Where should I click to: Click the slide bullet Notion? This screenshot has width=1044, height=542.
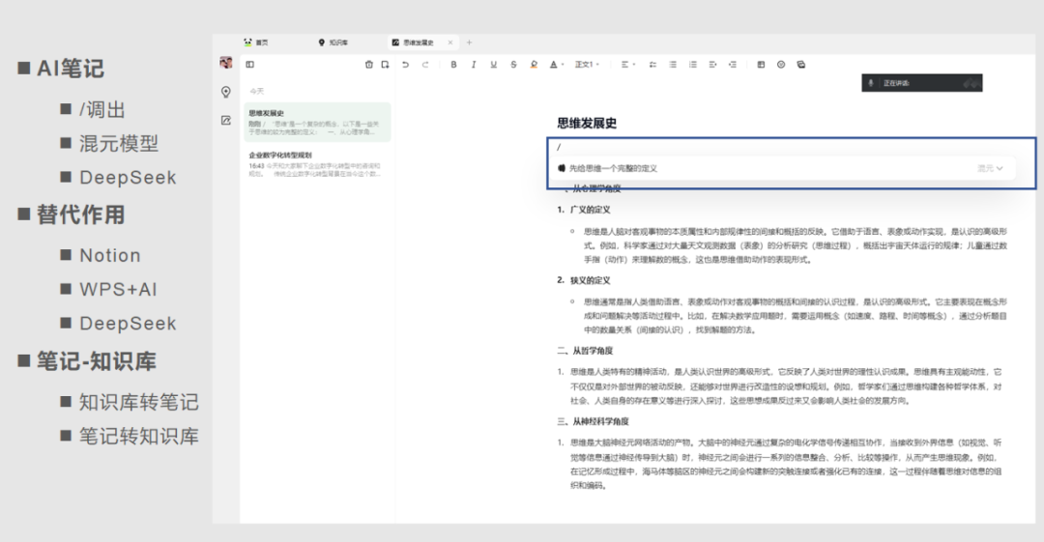point(110,256)
